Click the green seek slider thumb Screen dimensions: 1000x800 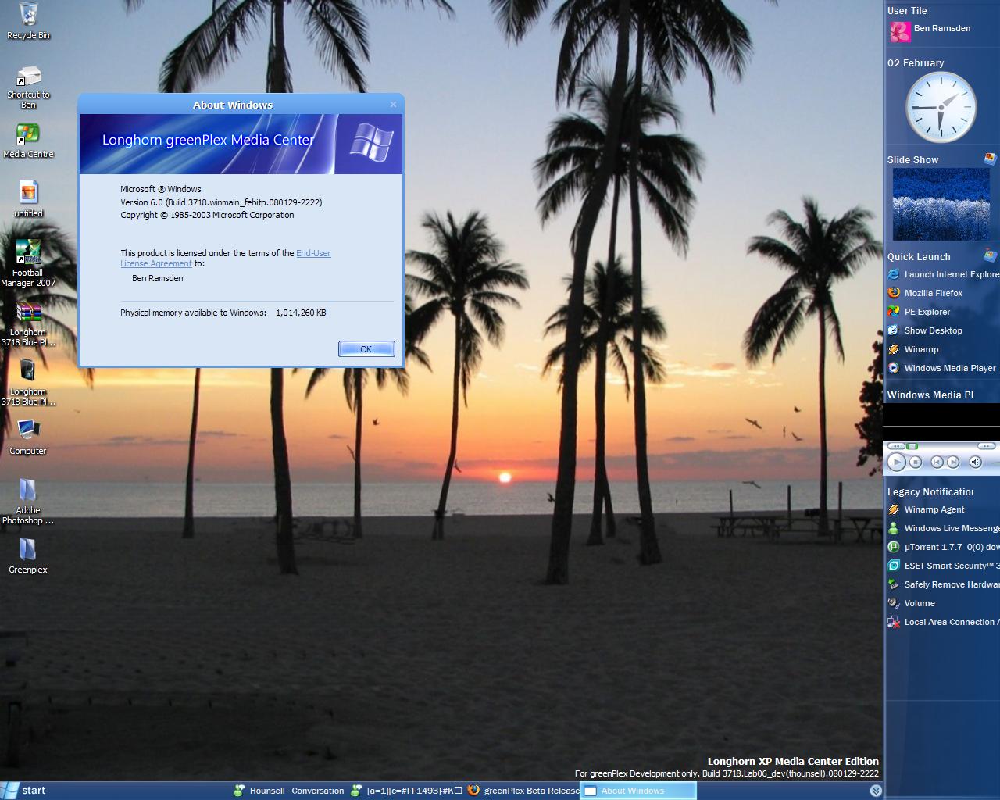[x=912, y=446]
